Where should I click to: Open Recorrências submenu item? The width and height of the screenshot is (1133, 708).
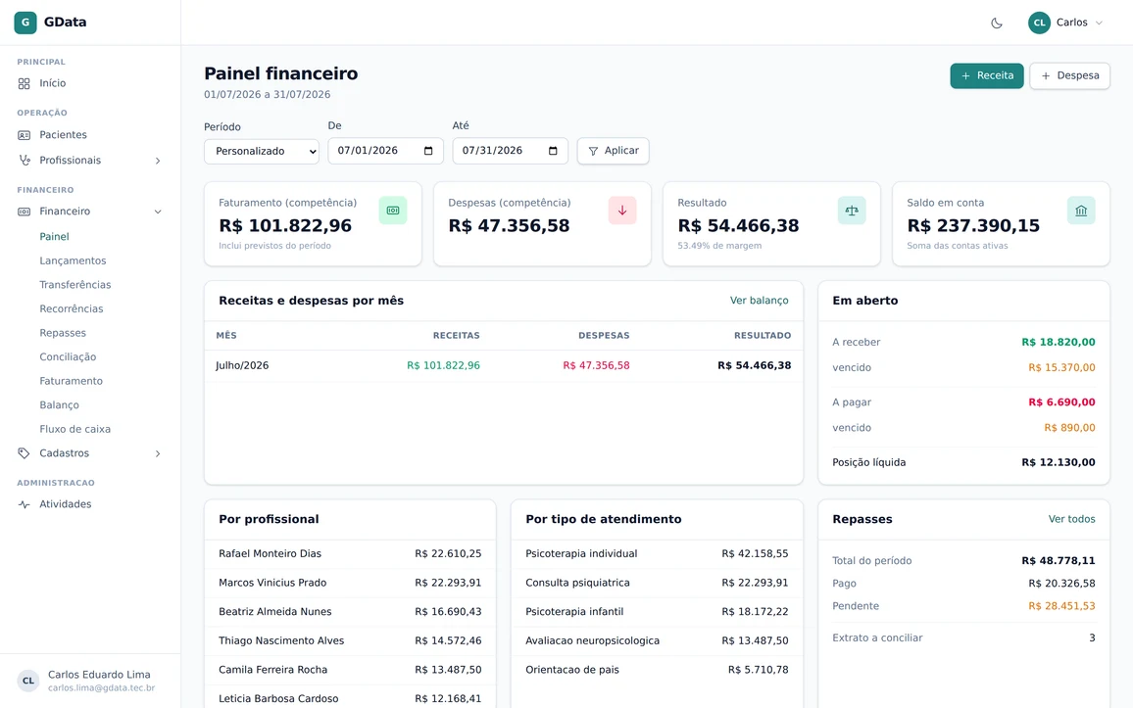[x=72, y=308]
